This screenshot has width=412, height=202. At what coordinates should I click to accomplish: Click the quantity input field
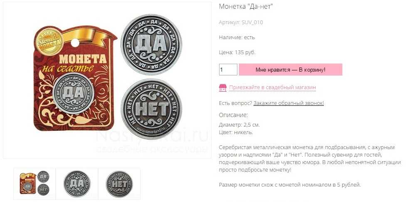coord(228,70)
